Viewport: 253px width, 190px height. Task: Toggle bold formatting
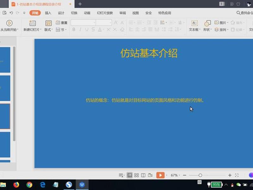coord(74,29)
